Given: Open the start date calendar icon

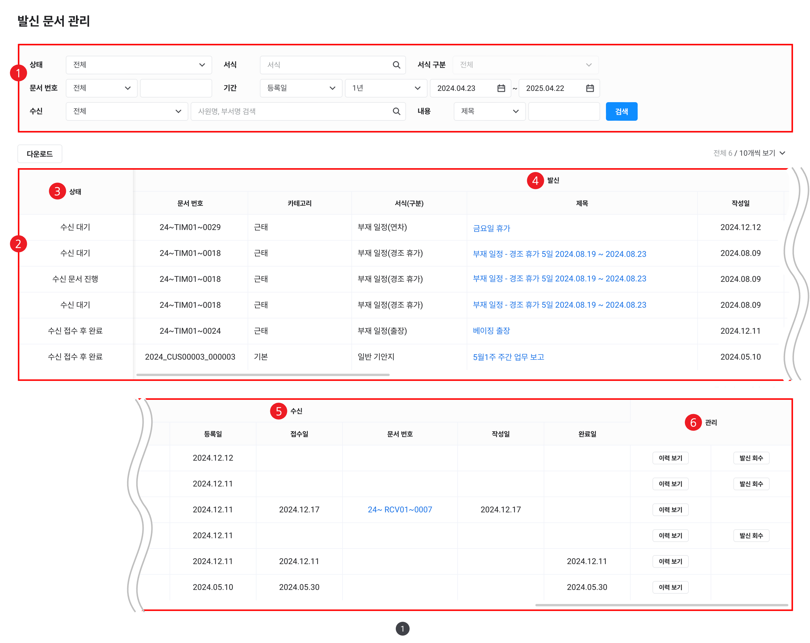Looking at the screenshot, I should point(501,88).
